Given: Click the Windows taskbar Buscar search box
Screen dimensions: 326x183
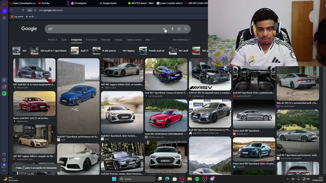Looking at the screenshot, I should coord(137,179).
